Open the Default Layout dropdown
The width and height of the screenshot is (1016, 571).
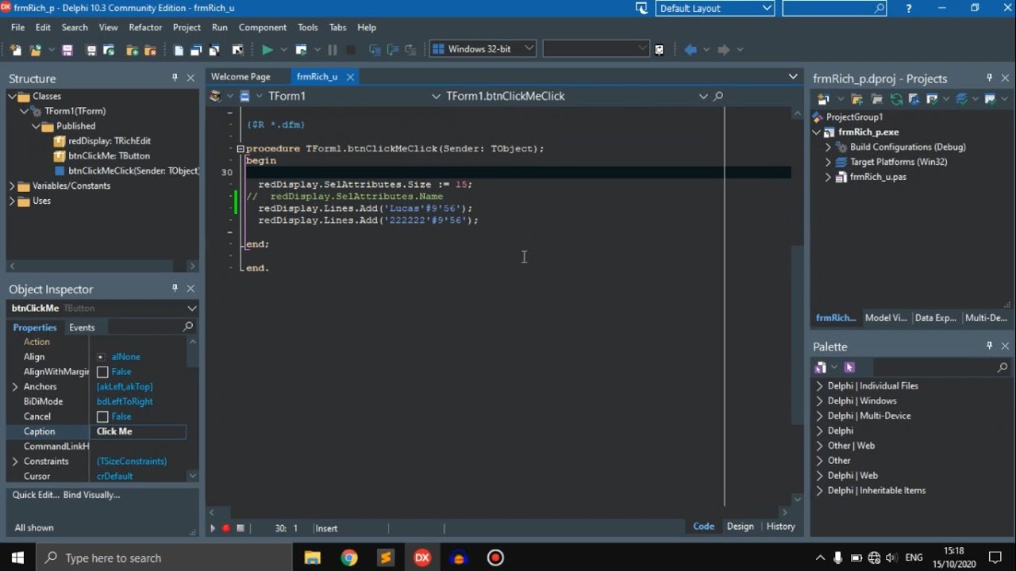[767, 8]
